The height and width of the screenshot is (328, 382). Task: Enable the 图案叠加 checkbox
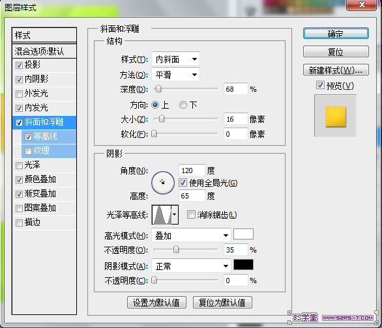pos(19,208)
